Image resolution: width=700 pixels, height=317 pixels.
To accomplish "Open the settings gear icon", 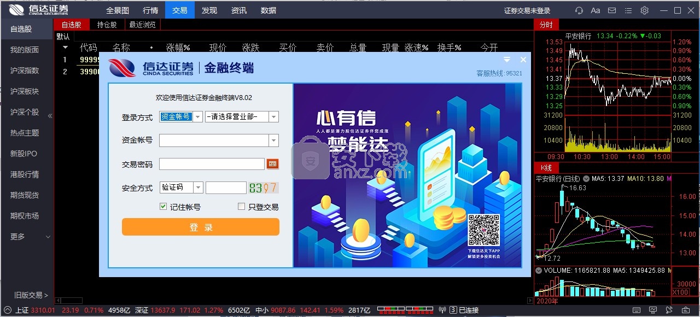I will [x=645, y=10].
